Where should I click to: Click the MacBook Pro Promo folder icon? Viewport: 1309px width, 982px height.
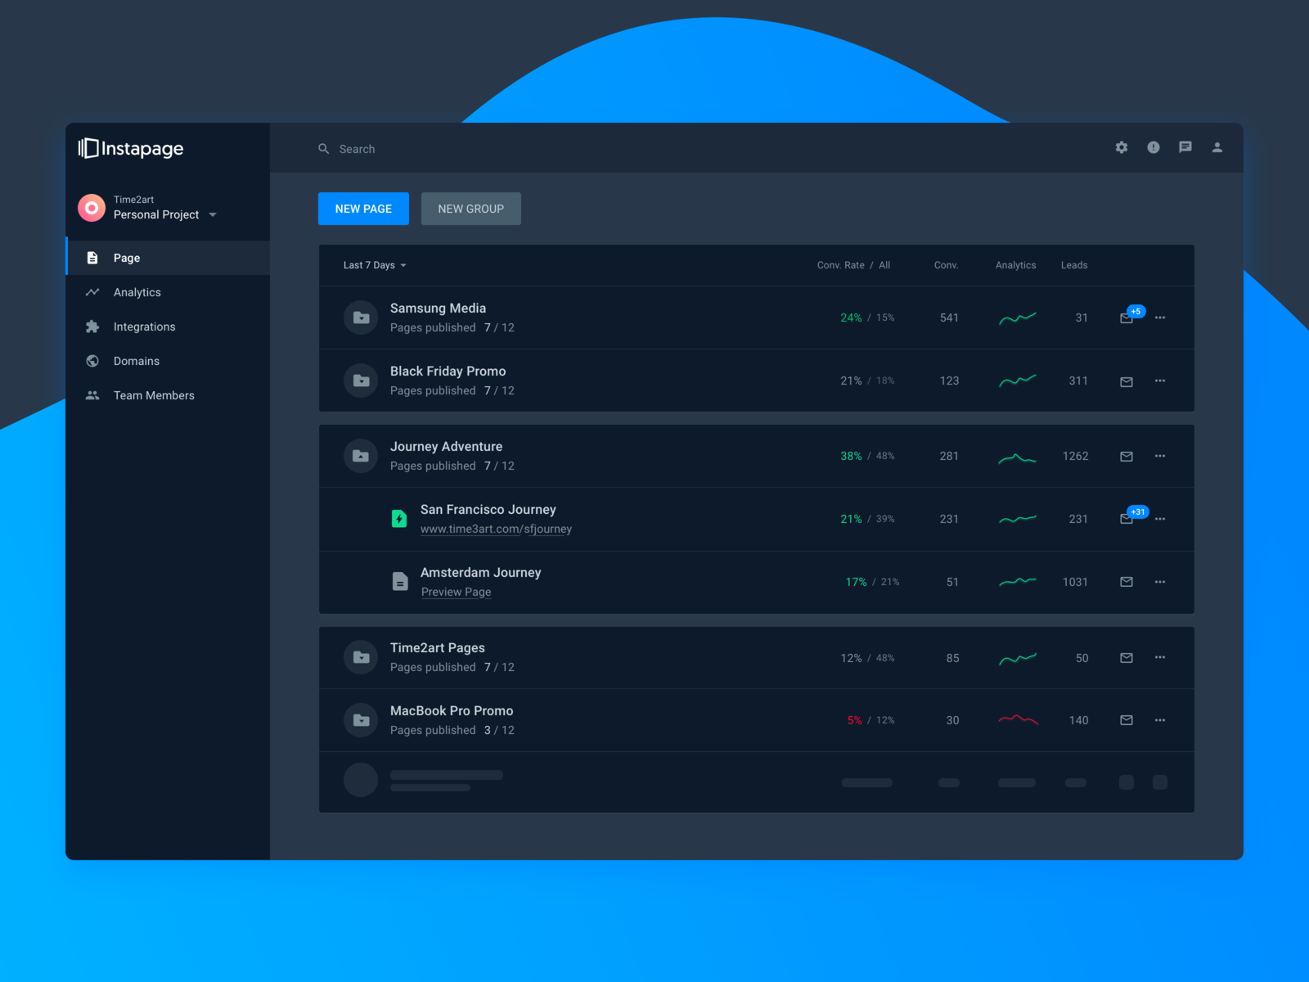(x=361, y=720)
